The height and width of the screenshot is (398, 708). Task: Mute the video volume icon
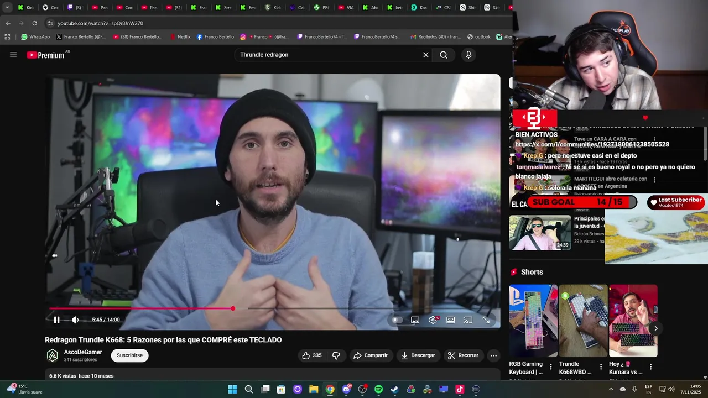[75, 320]
